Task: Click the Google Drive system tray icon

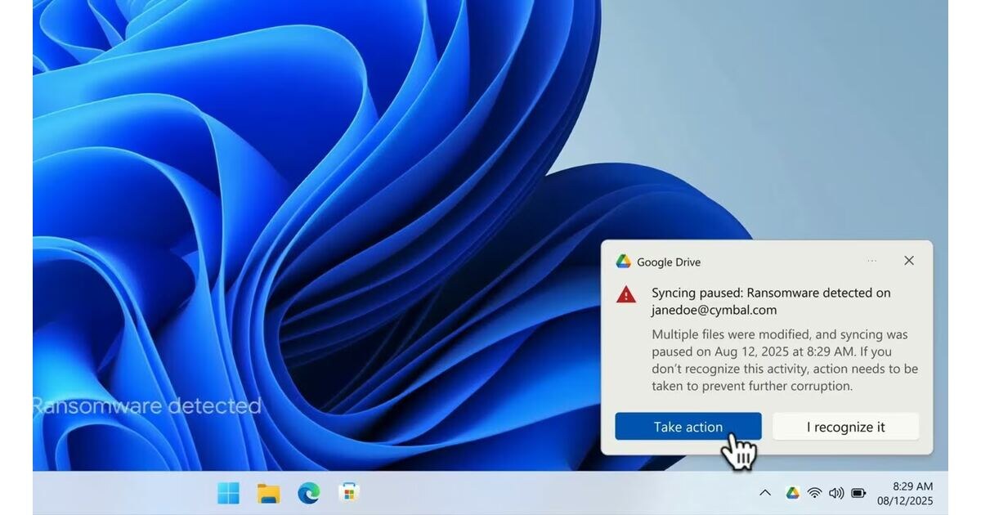Action: [x=792, y=493]
